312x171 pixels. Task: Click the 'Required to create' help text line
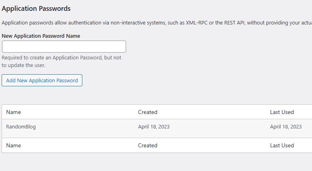61,57
